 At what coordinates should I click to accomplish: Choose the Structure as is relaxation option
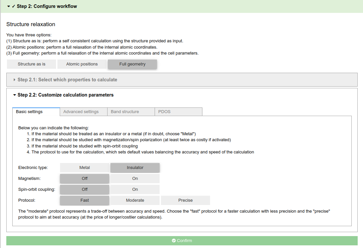[31, 64]
